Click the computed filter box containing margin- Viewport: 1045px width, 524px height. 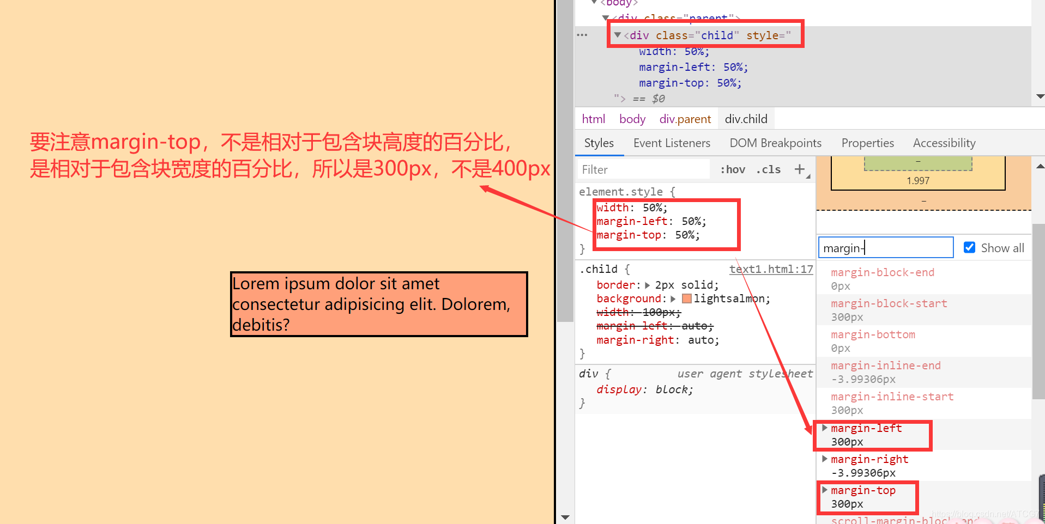tap(886, 248)
